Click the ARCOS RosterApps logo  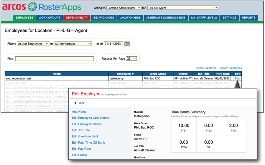[42, 7]
